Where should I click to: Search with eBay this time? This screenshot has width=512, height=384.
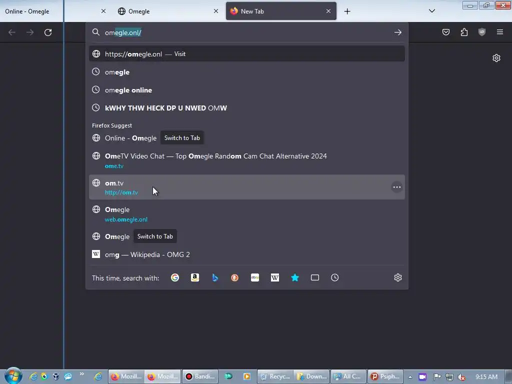point(255,278)
